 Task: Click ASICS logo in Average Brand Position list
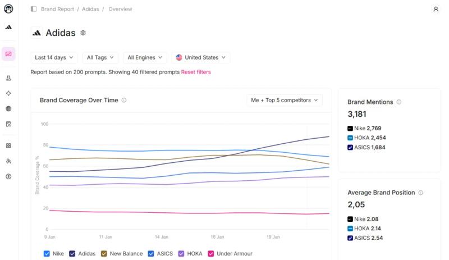point(350,238)
